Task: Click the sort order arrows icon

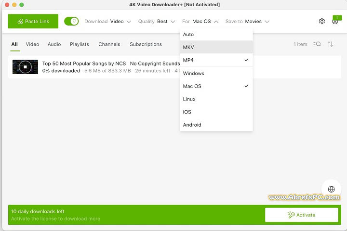Action: click(x=330, y=44)
